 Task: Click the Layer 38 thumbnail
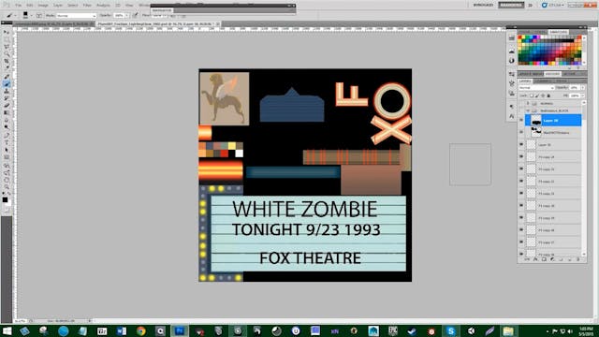click(536, 121)
